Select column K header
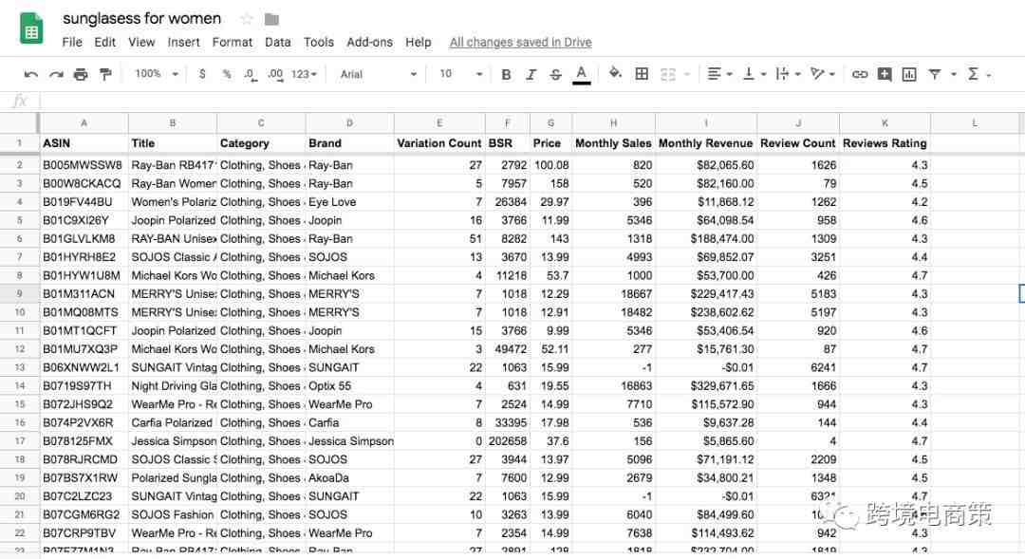Viewport: 1025px width, 559px height. pyautogui.click(x=885, y=123)
